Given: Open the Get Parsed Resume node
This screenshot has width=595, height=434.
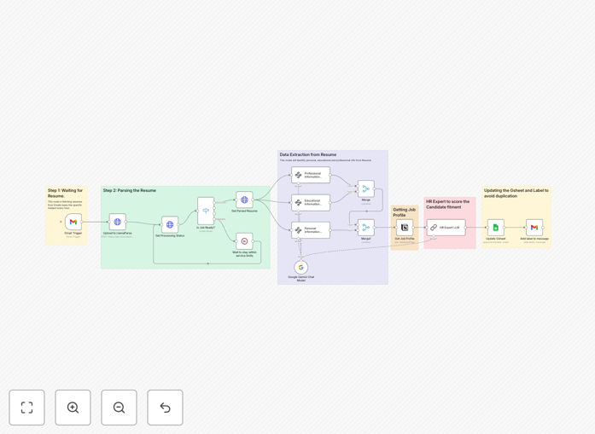Looking at the screenshot, I should pyautogui.click(x=244, y=200).
